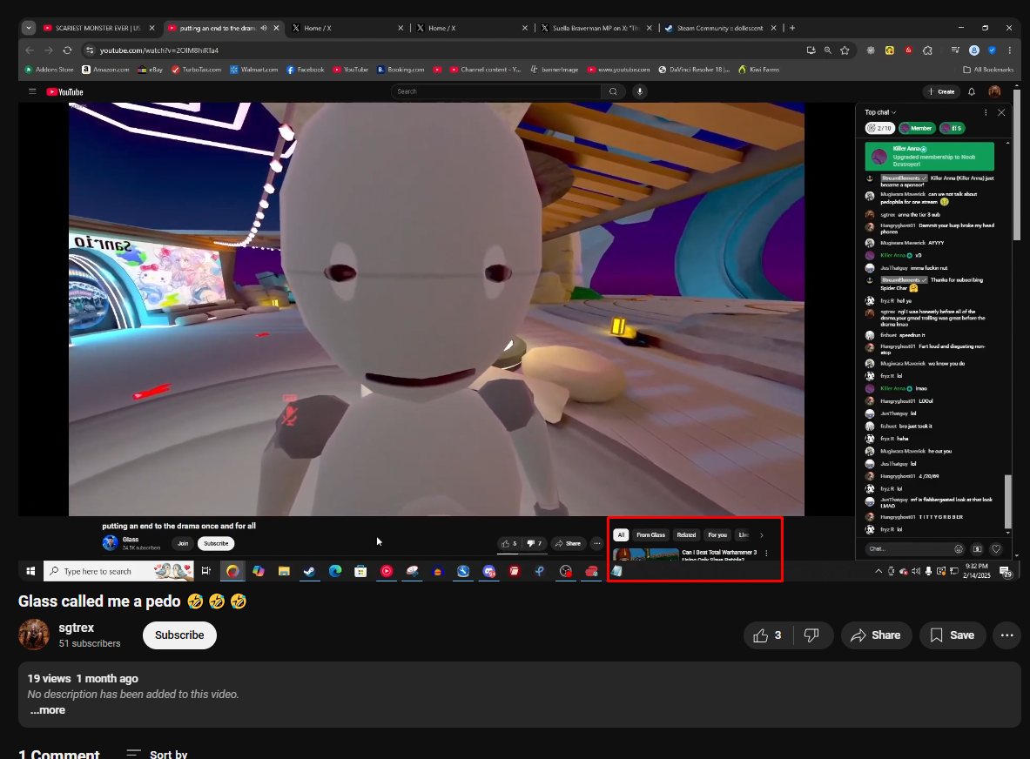The width and height of the screenshot is (1030, 759).
Task: Subscribe to the sgtrex channel
Action: pos(179,635)
